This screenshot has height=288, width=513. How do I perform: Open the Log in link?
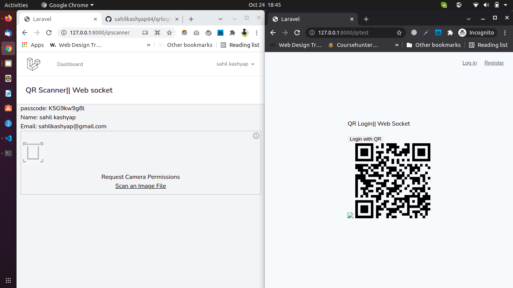tap(469, 63)
